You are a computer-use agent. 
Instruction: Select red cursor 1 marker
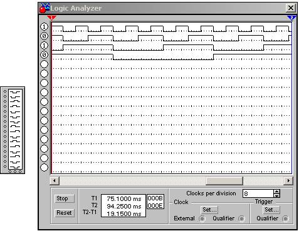point(51,18)
